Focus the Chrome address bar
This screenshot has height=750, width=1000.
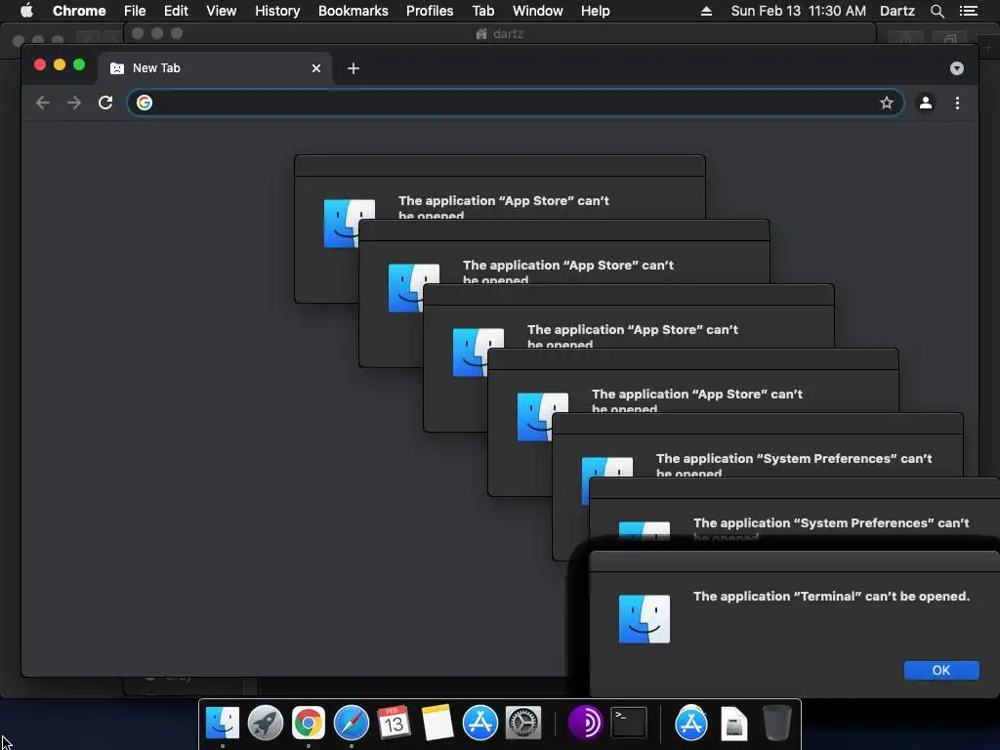tap(516, 103)
